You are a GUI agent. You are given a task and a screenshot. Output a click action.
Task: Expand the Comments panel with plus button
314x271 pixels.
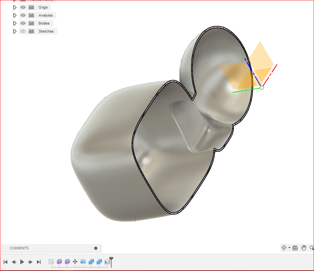click(96, 248)
